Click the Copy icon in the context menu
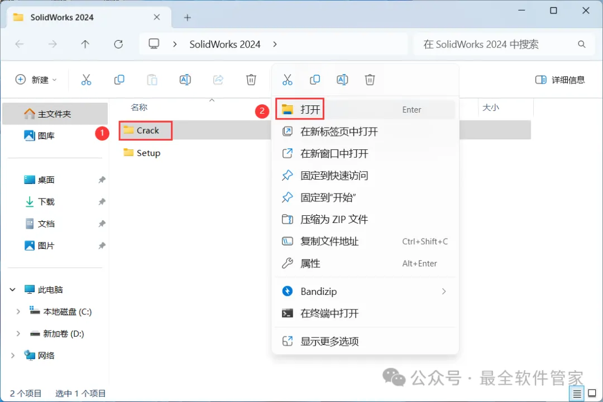603x402 pixels. (x=314, y=80)
